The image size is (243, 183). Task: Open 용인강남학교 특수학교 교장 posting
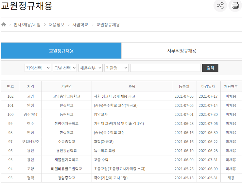click(x=104, y=151)
